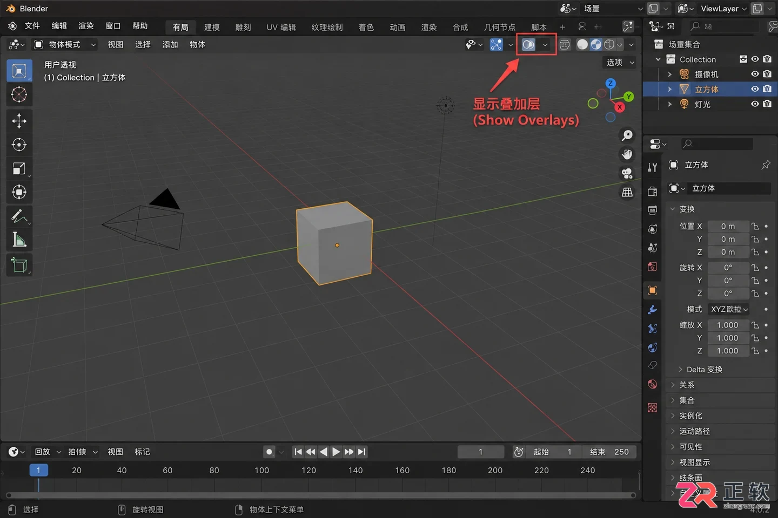Viewport: 778px width, 518px height.
Task: Toggle auto keying record button
Action: [x=269, y=452]
